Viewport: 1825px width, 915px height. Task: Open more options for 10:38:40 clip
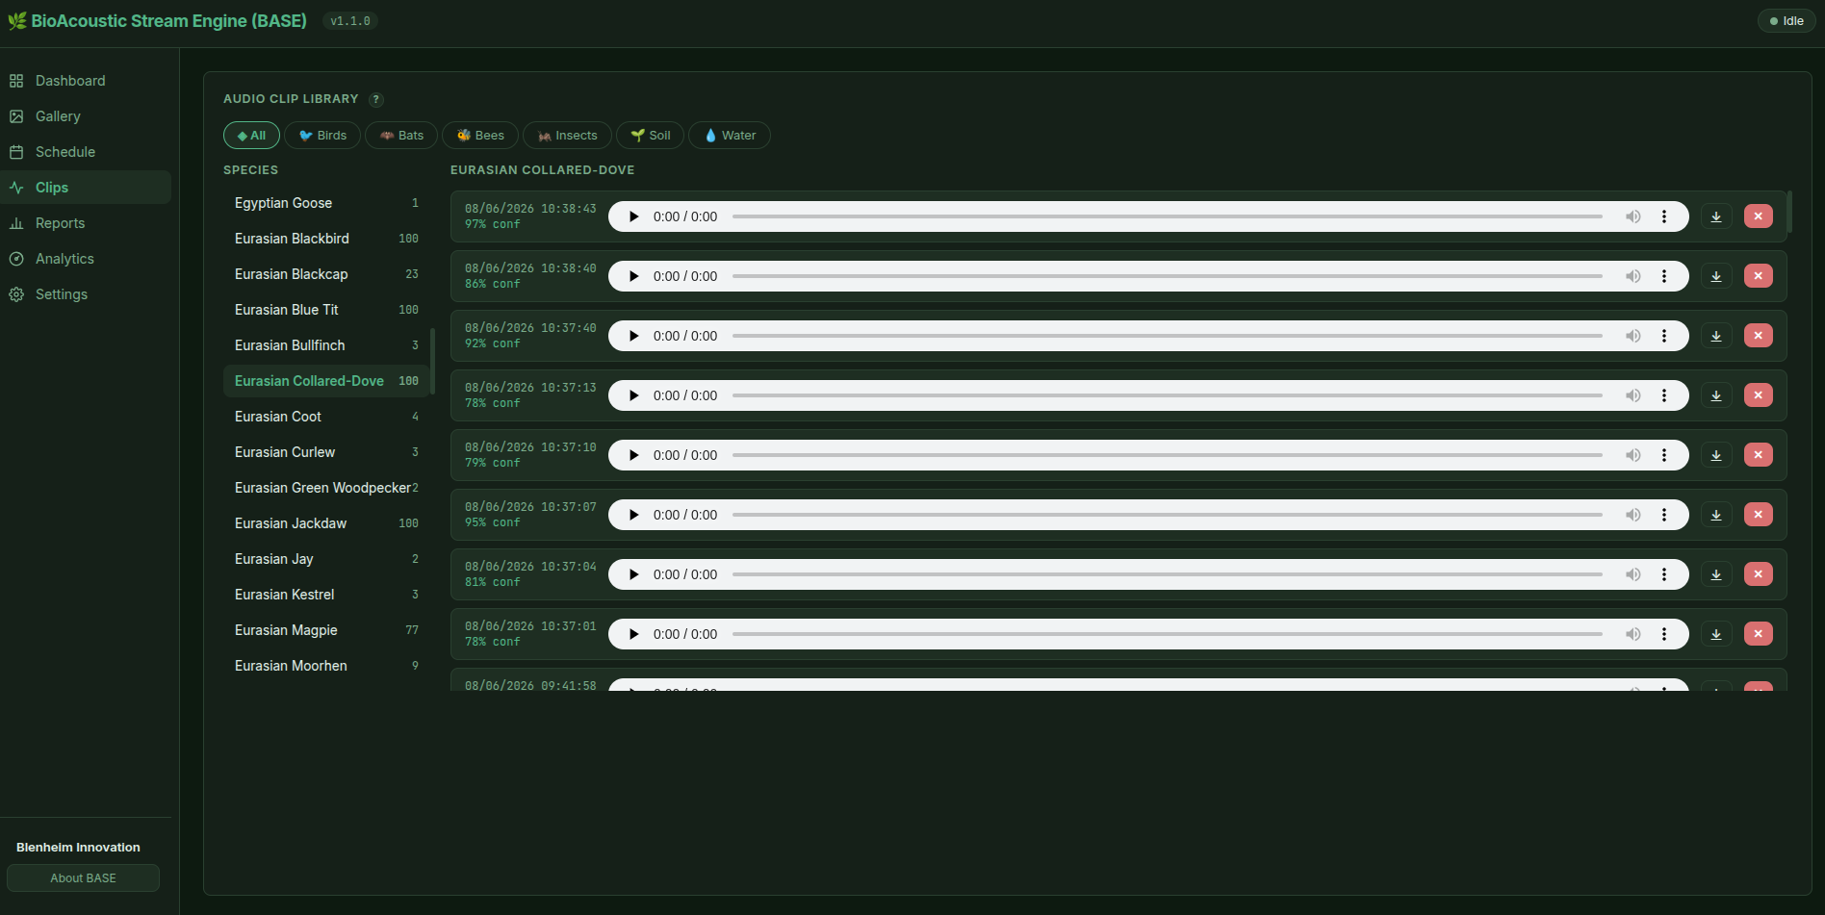coord(1664,276)
